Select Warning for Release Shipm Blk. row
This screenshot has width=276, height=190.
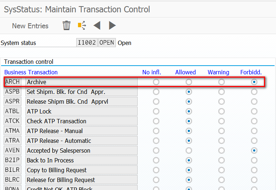point(222,102)
